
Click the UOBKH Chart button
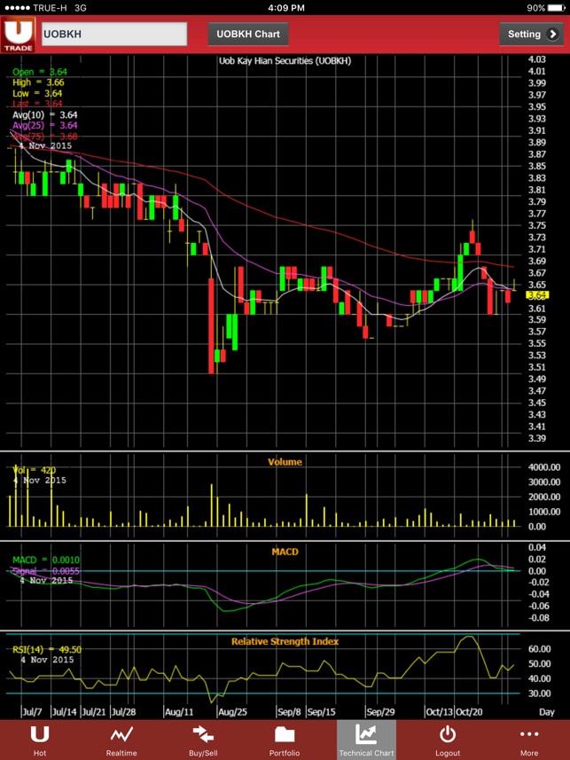click(248, 34)
